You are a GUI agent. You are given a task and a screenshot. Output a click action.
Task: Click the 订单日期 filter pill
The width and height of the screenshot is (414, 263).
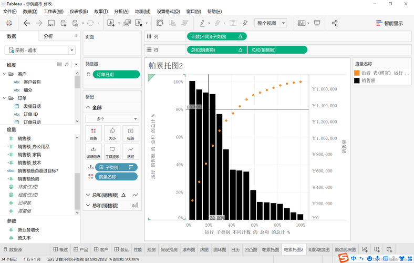point(116,75)
